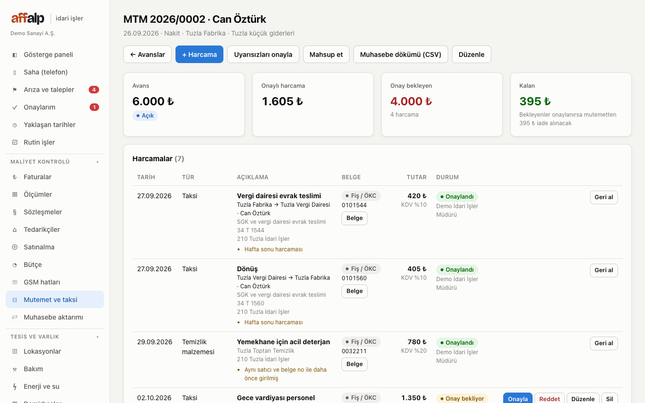Click the Saha (telefon) phone icon
Viewport: 645px width, 403px height.
[x=15, y=72]
